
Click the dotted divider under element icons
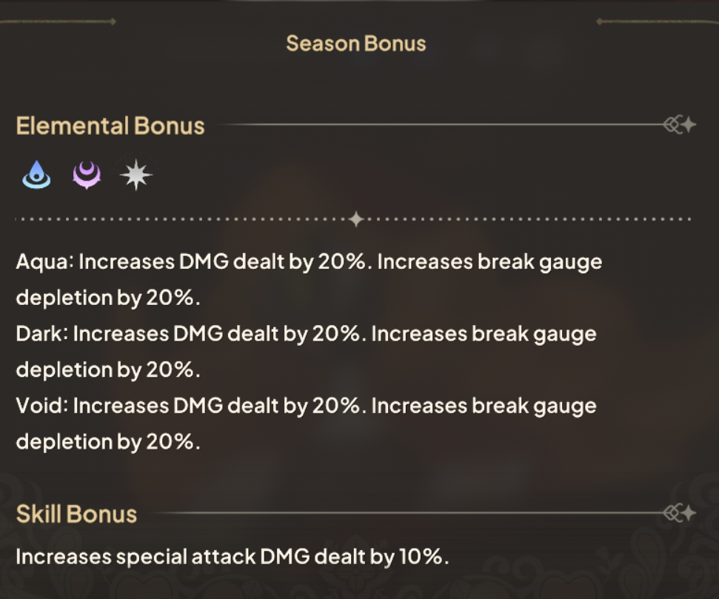coord(185,219)
